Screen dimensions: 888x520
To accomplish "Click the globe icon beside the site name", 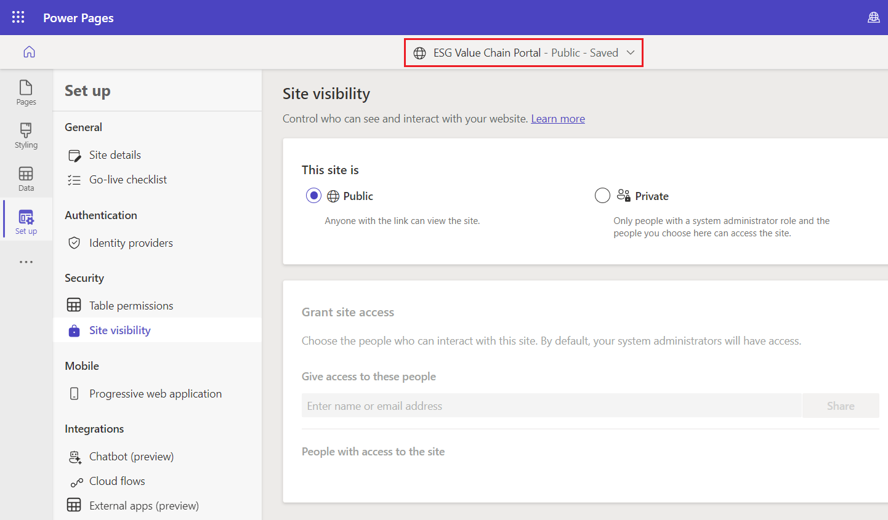I will click(420, 53).
